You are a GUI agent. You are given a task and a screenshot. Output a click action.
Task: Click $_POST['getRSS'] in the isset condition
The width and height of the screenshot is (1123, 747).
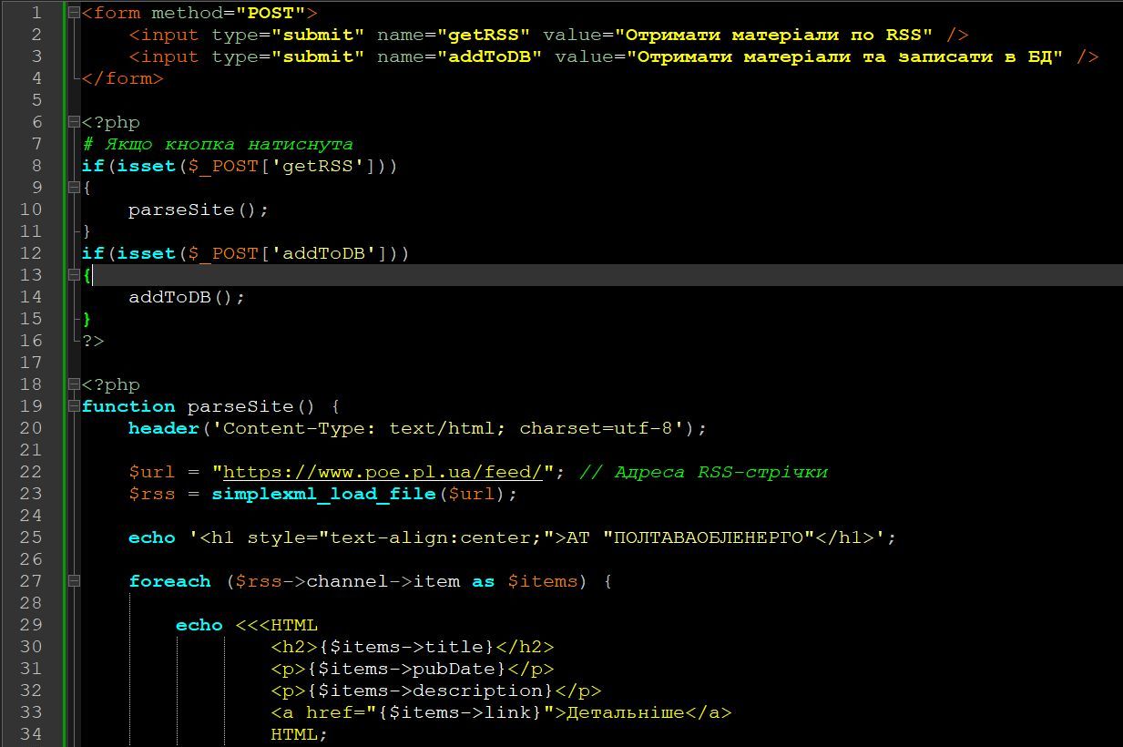(x=283, y=166)
